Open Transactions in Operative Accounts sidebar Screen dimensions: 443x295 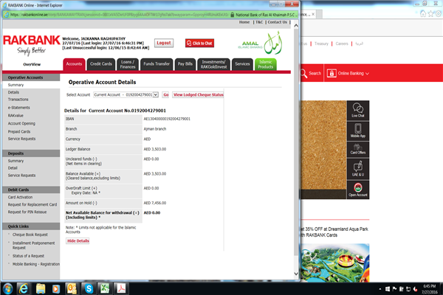tap(18, 100)
